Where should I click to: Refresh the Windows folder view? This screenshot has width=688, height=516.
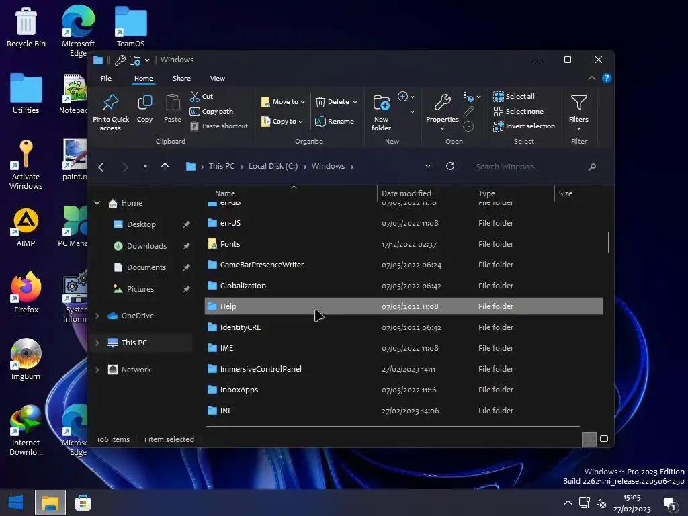click(x=450, y=167)
